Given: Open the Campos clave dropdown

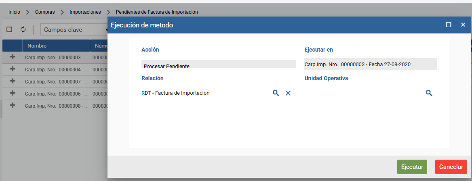Looking at the screenshot, I should (74, 30).
